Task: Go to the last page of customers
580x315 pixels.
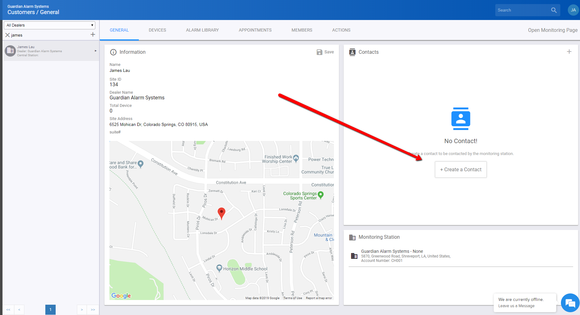Action: (93, 310)
